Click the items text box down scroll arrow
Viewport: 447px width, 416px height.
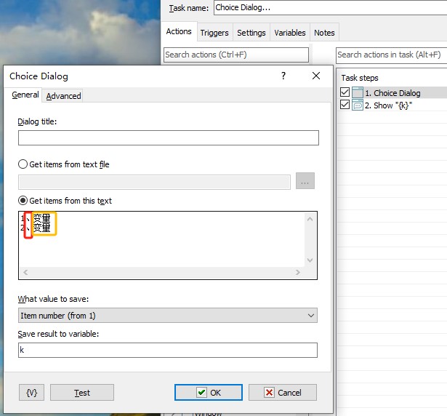point(310,260)
